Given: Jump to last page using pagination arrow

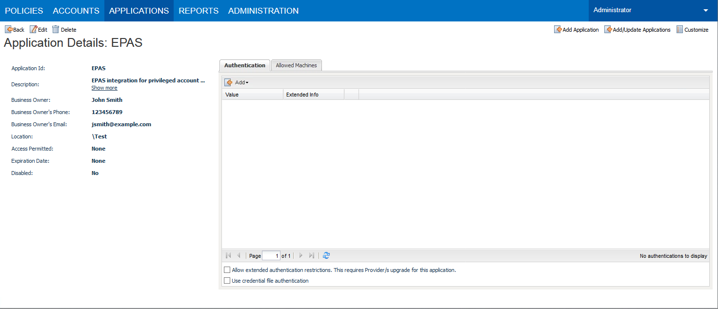Looking at the screenshot, I should (312, 255).
